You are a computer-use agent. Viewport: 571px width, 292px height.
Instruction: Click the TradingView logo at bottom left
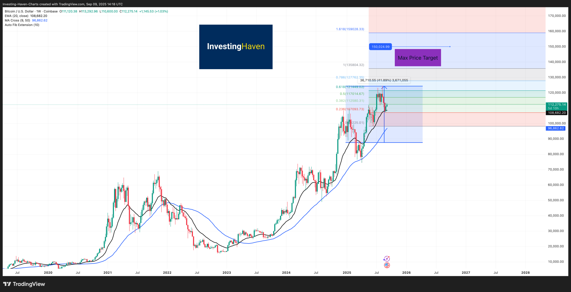click(24, 284)
